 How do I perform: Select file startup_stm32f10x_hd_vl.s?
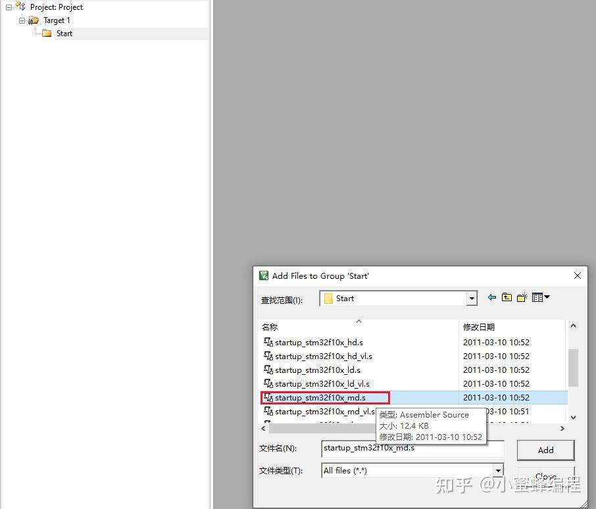tap(324, 356)
